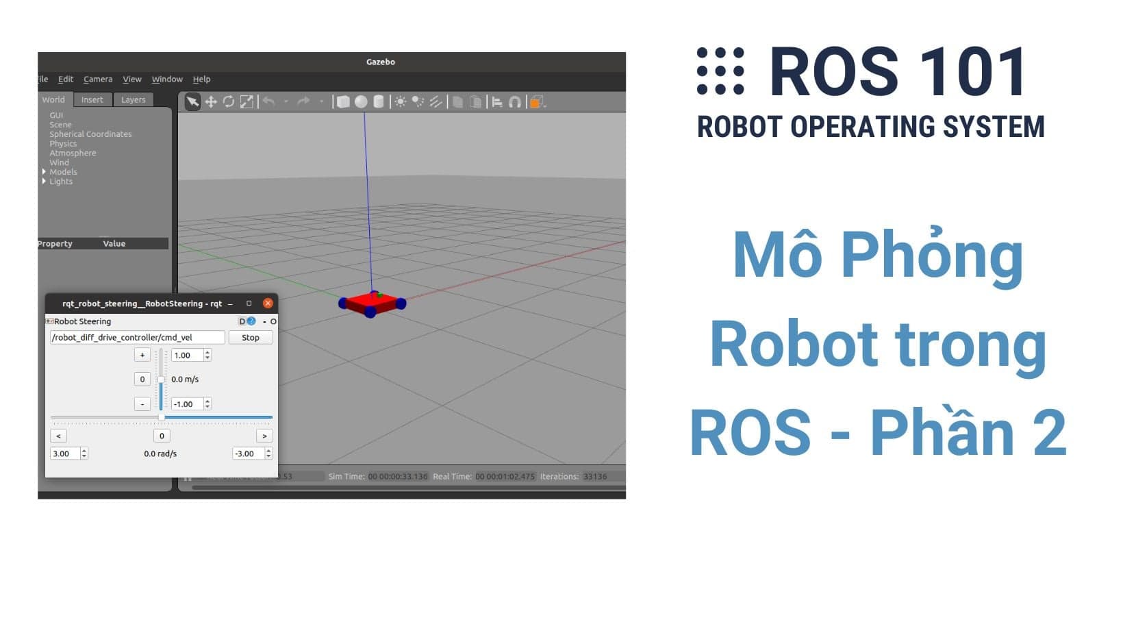Reset angular velocity with the 0 button
The image size is (1123, 633).
point(162,436)
